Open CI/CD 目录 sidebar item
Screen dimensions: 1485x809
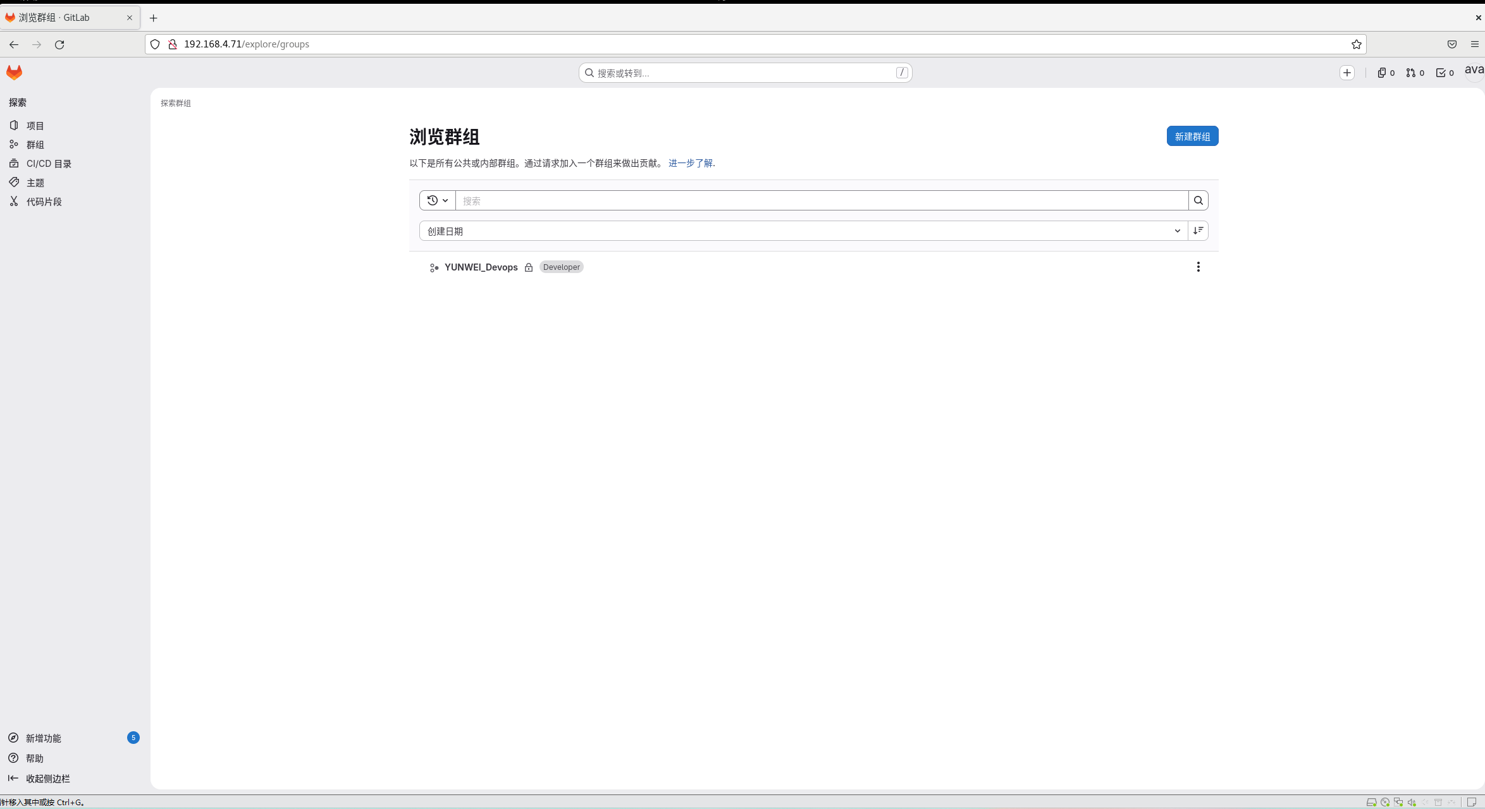click(x=48, y=164)
